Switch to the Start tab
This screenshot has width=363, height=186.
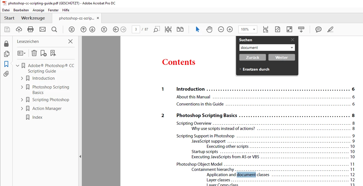[9, 18]
